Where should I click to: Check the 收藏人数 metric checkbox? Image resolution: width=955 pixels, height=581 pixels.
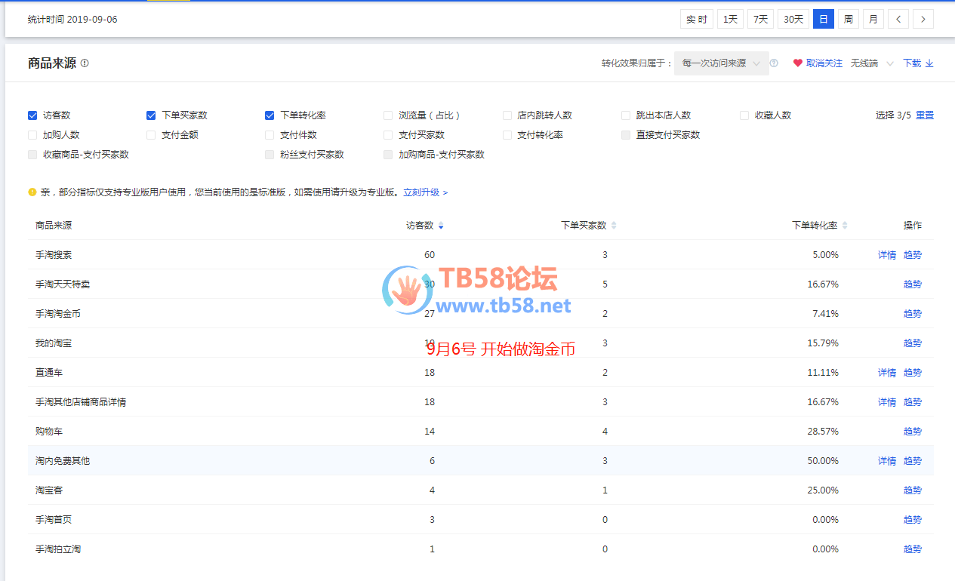coord(744,115)
